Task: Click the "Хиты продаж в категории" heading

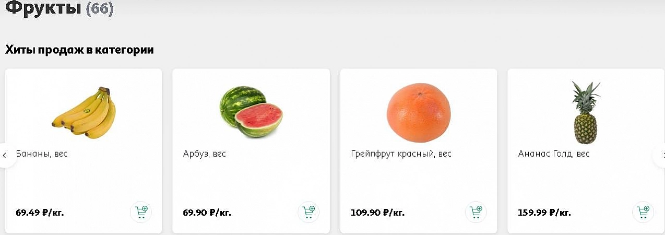Action: click(79, 50)
